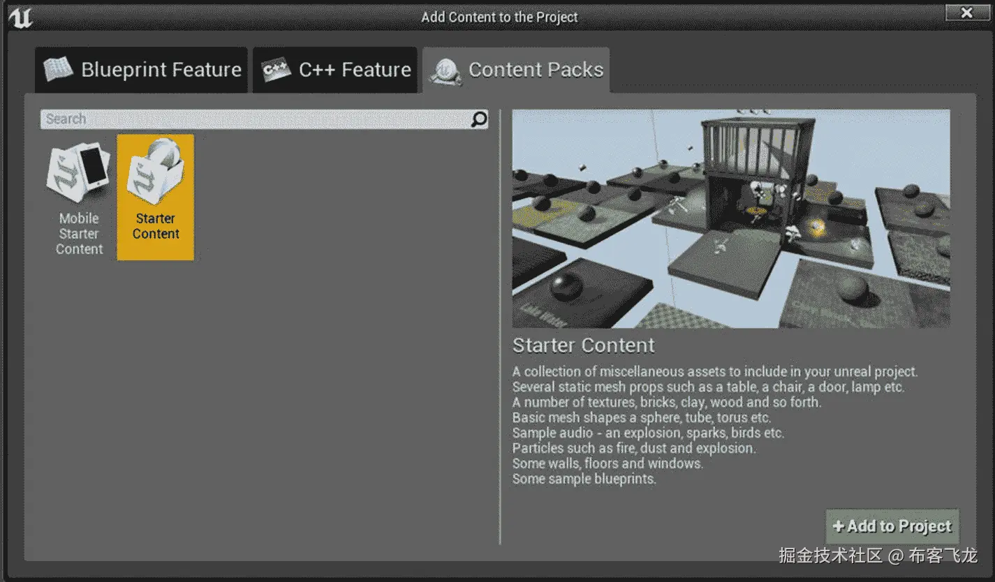Close the Add Content to Project dialog
The image size is (995, 582).
click(x=966, y=12)
